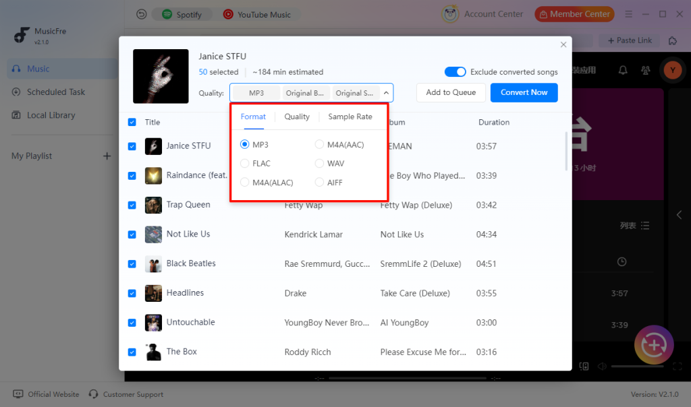Open Scheduled Task in the sidebar
The width and height of the screenshot is (691, 407).
tap(62, 92)
